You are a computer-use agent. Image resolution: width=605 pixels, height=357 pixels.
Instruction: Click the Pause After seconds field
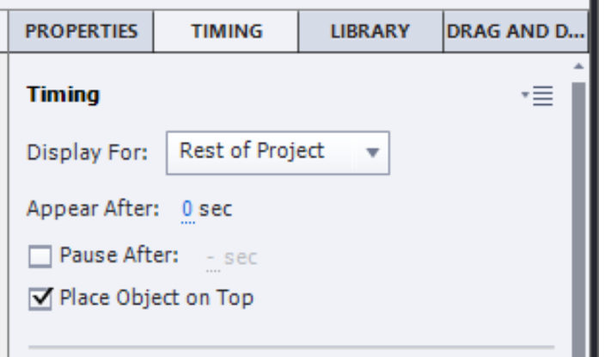(x=211, y=256)
